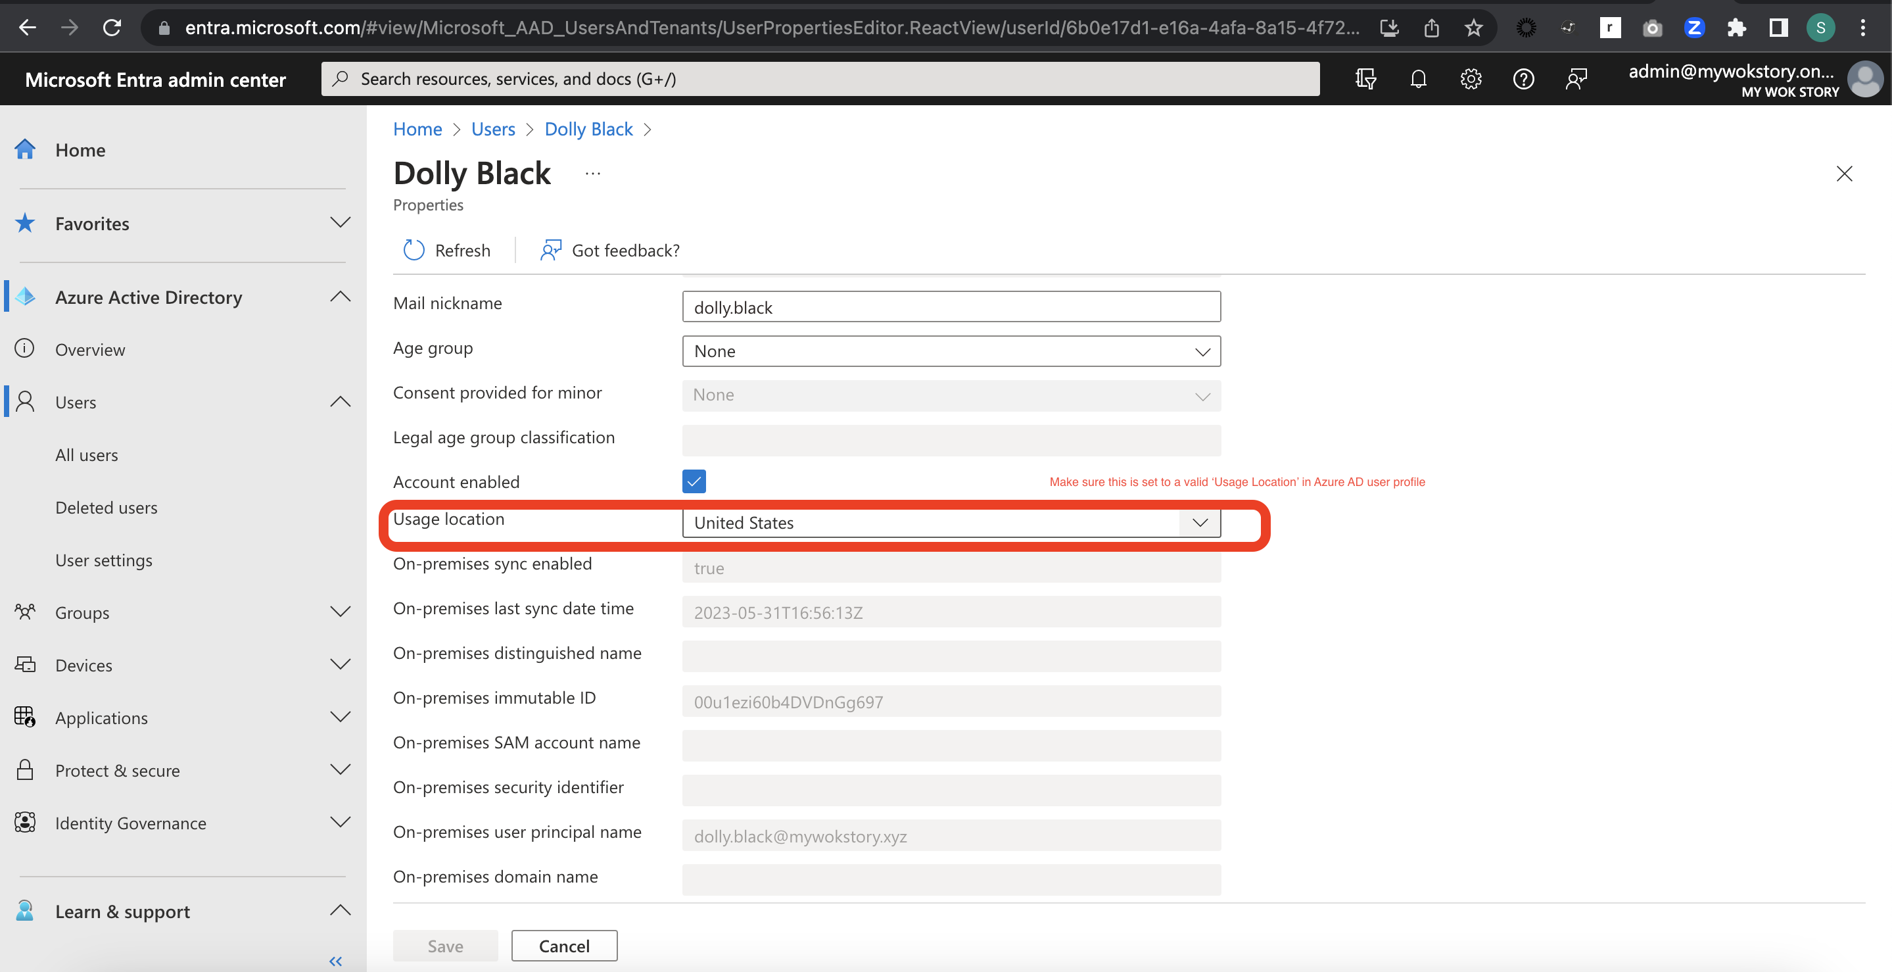The height and width of the screenshot is (972, 1892).
Task: Select the Devices icon in the sidebar
Action: (x=25, y=664)
